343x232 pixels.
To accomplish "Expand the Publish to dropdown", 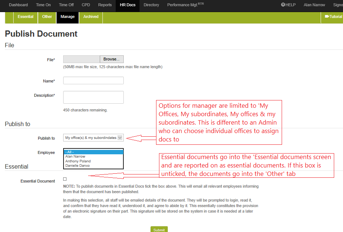I will click(x=120, y=138).
